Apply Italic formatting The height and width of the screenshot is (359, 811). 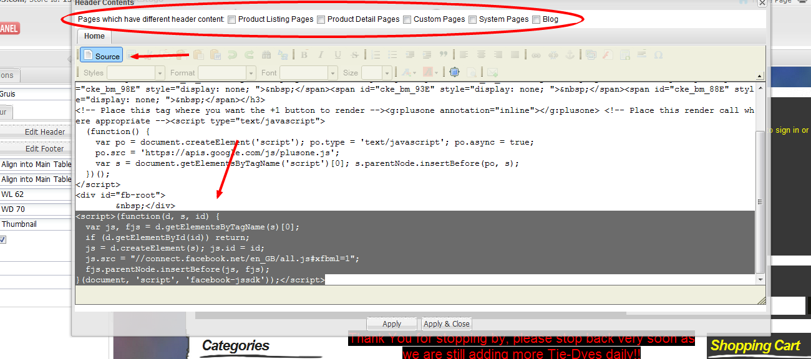tap(321, 55)
